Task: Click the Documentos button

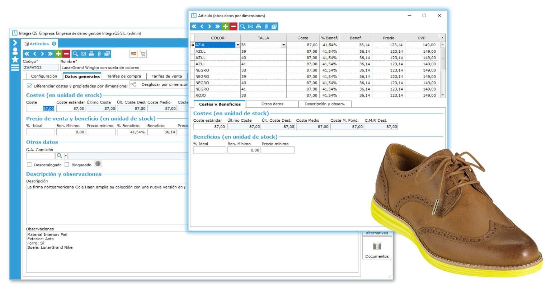Action: (x=377, y=247)
